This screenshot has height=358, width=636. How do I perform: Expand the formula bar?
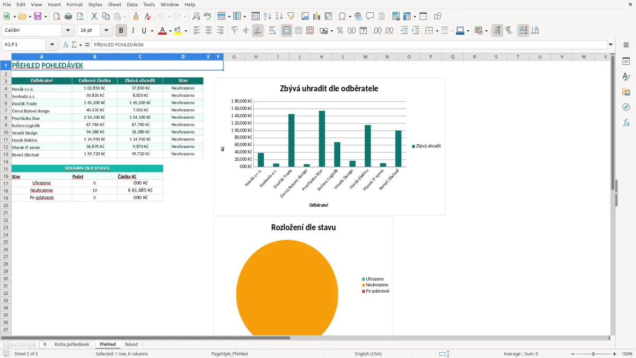tap(611, 45)
